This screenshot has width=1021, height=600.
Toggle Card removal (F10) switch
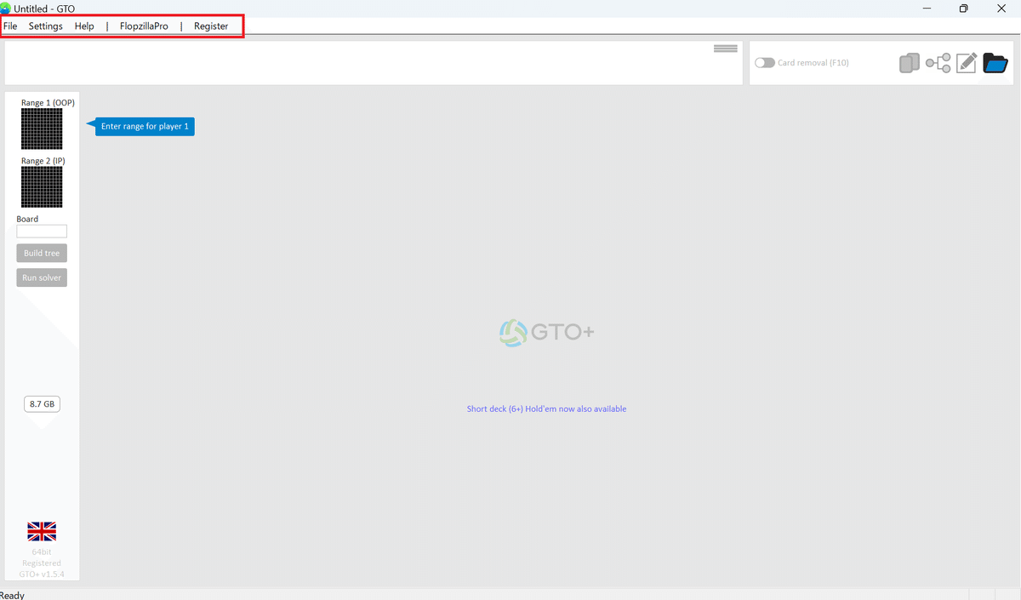click(765, 63)
